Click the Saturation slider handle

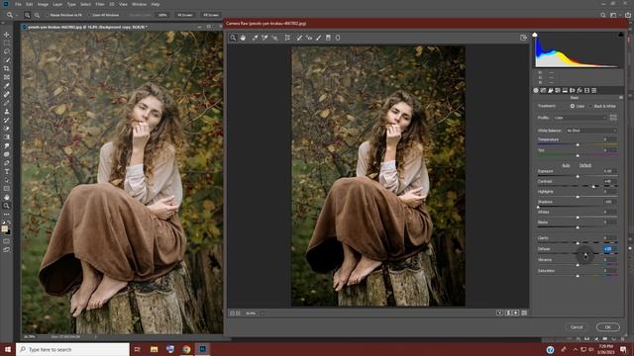[578, 276]
